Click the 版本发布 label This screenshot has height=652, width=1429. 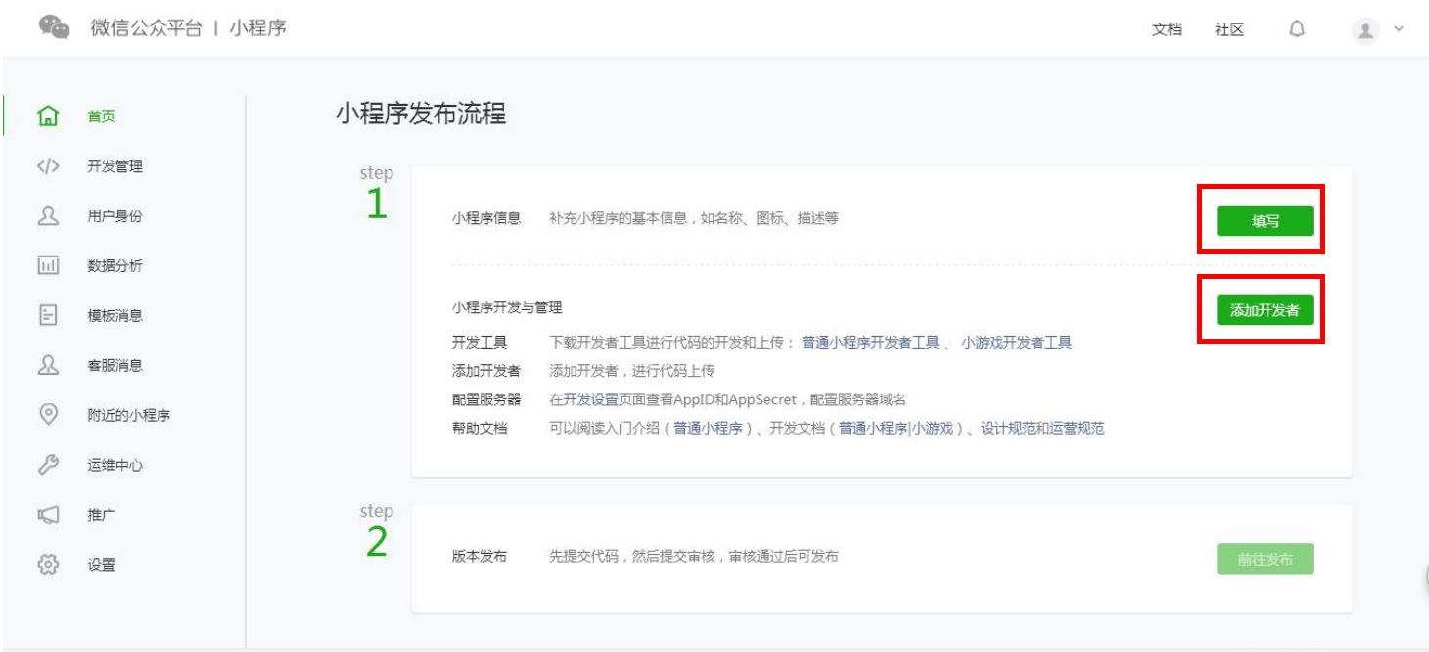point(480,557)
